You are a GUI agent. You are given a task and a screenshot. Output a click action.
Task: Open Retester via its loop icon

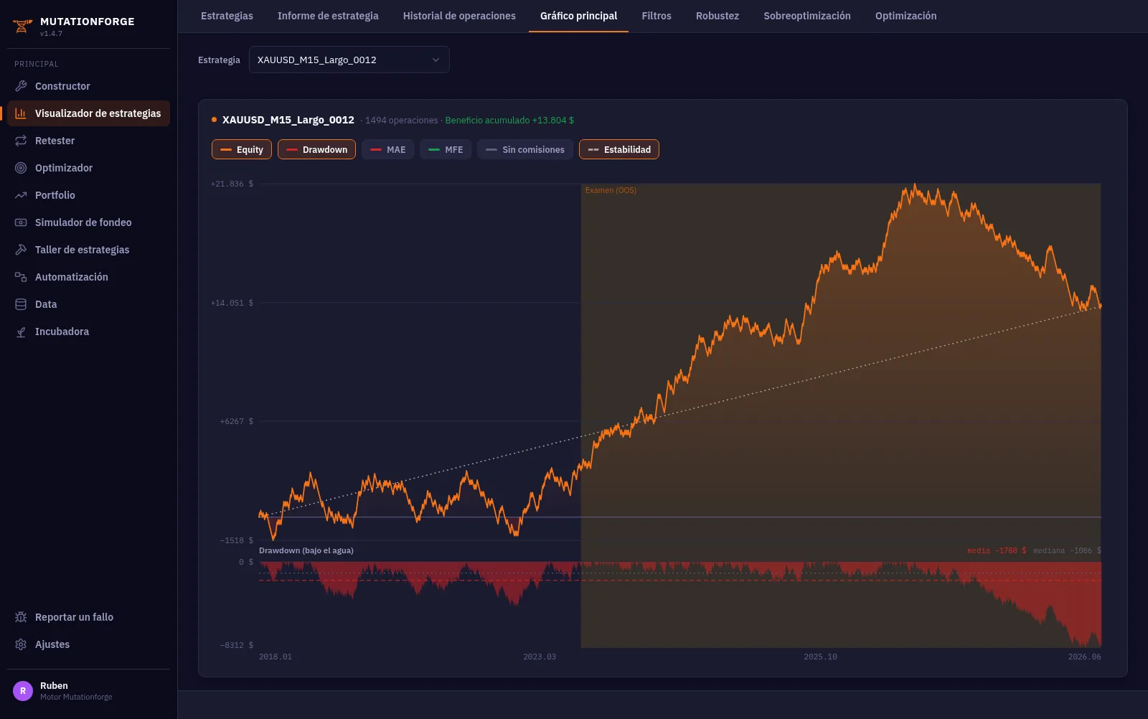tap(21, 141)
